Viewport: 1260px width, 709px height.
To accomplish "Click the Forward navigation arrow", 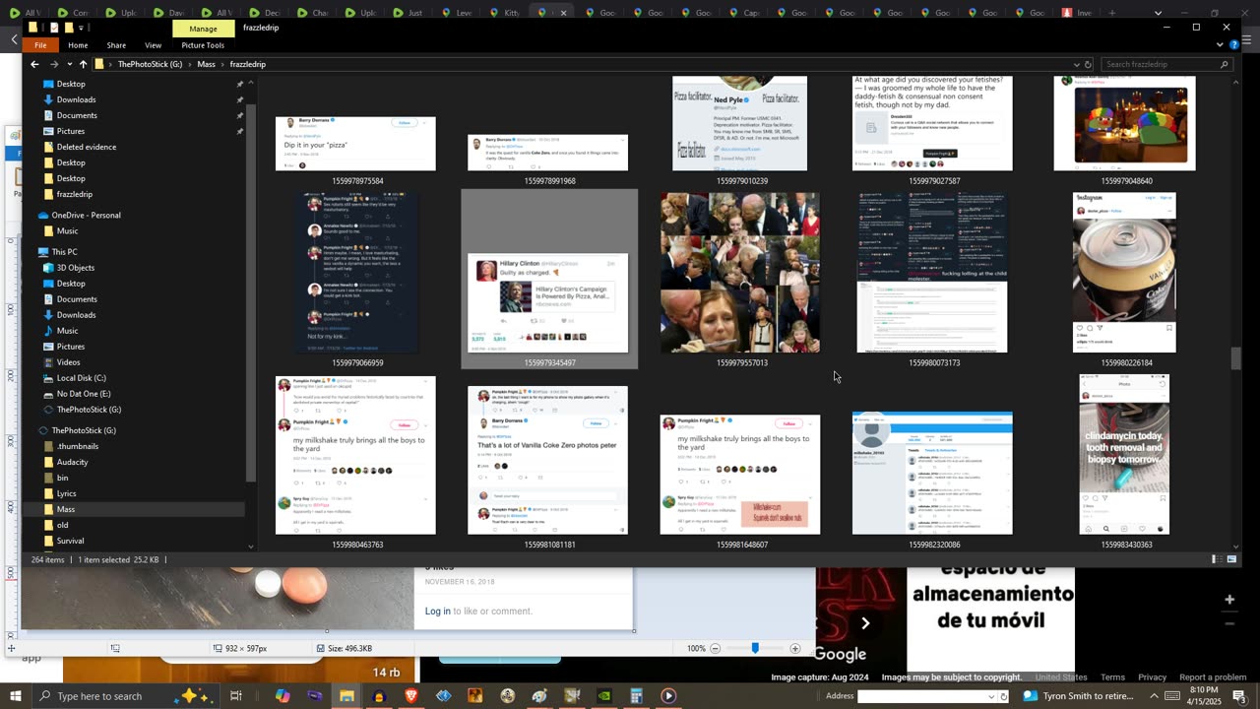I will pos(53,64).
